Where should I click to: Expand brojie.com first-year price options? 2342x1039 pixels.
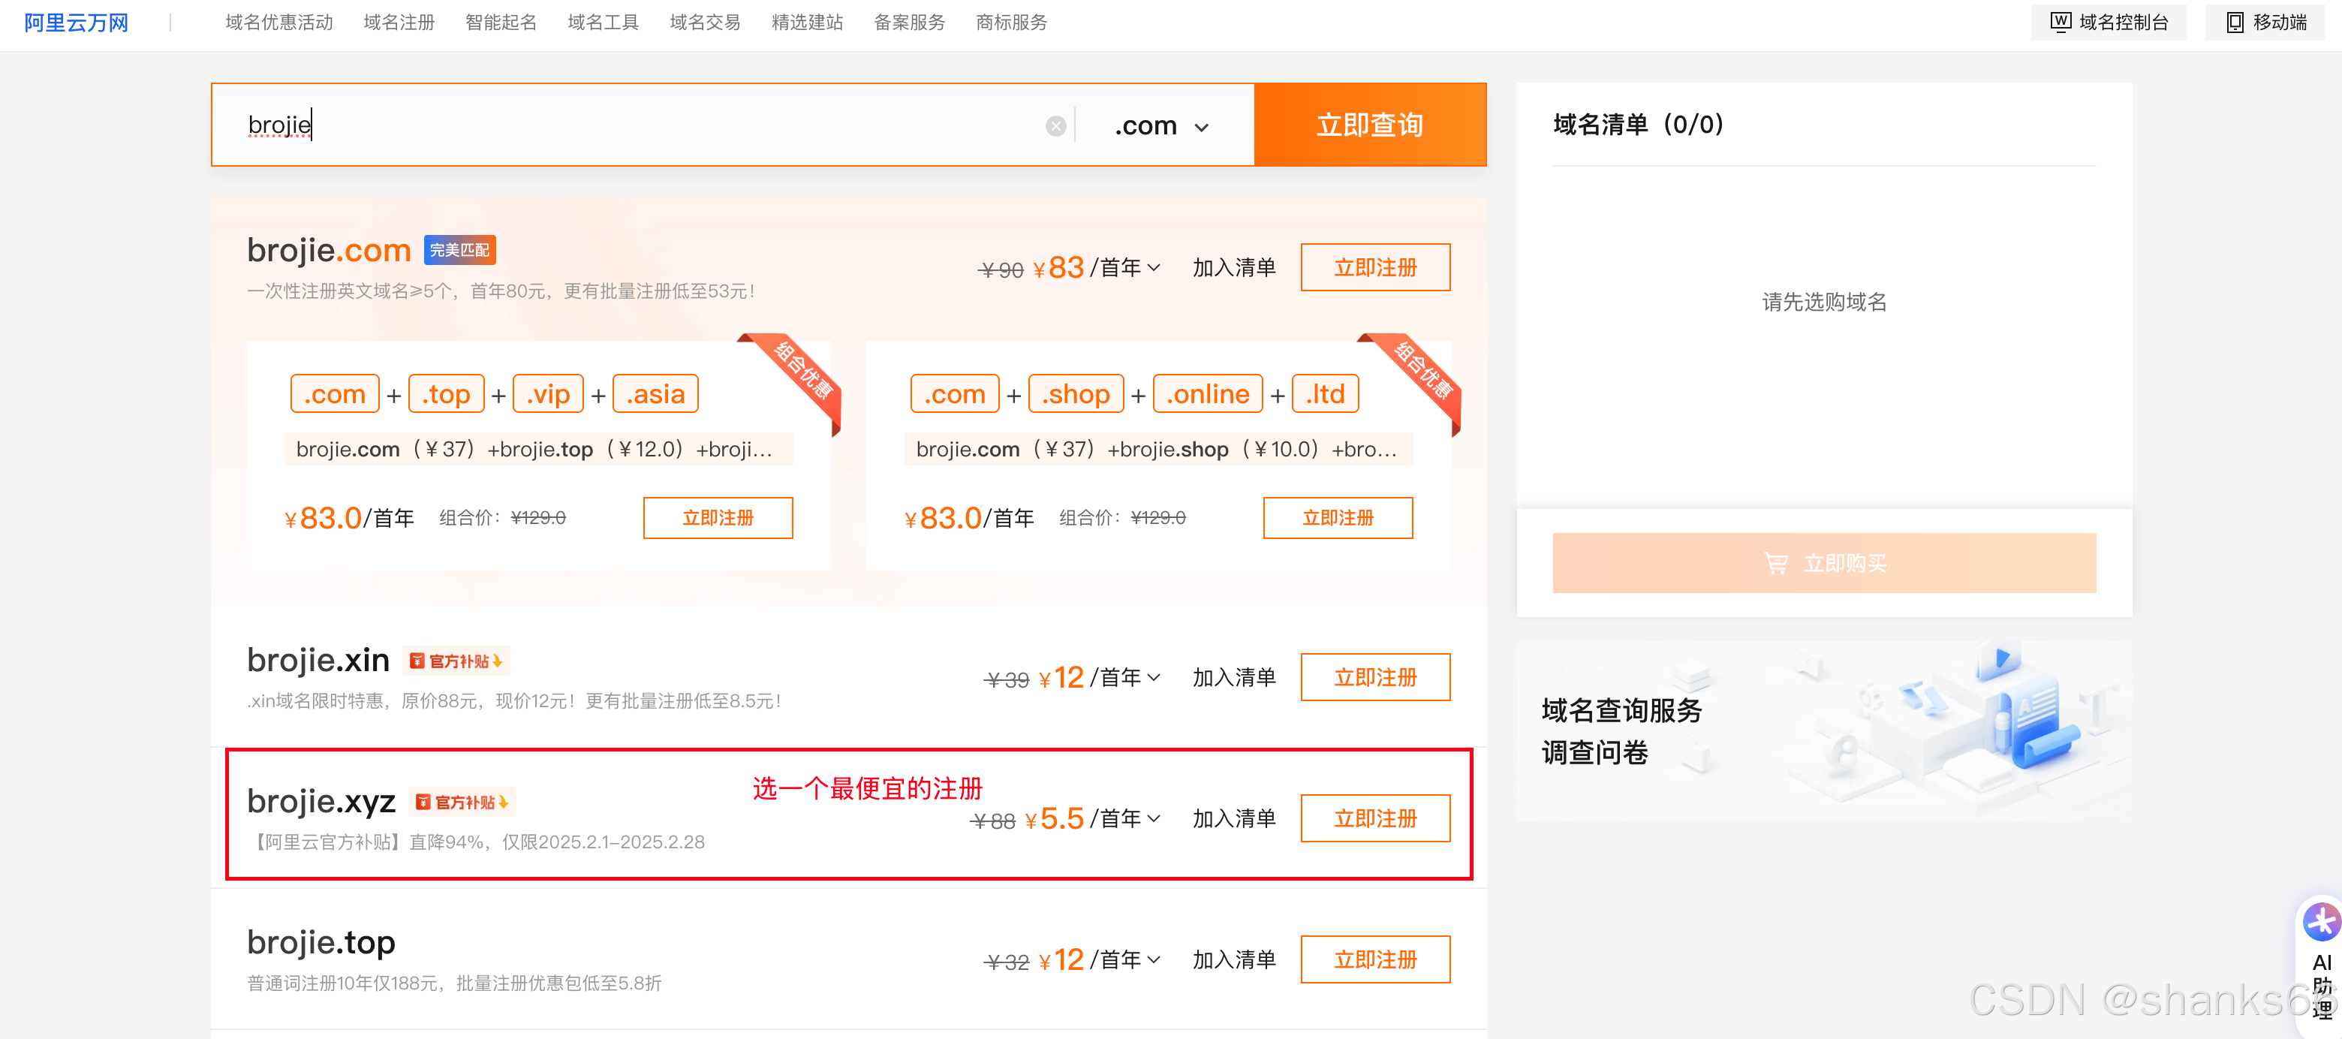click(x=1153, y=267)
